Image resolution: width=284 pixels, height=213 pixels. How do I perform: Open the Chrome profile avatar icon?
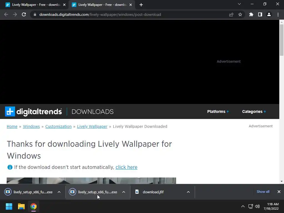269,14
